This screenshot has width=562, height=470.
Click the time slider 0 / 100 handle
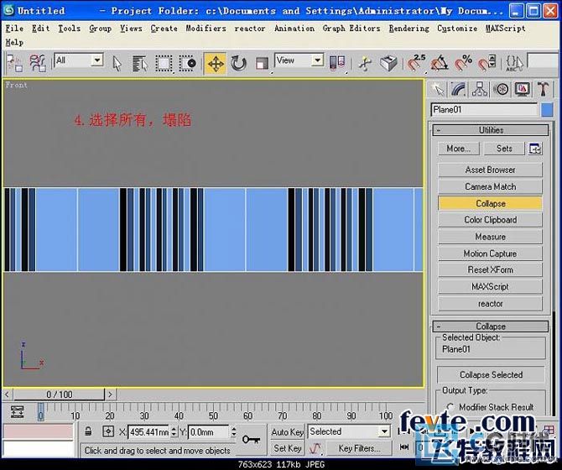60,394
